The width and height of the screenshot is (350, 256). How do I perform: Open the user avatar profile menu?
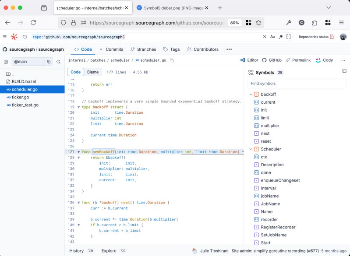(x=343, y=37)
